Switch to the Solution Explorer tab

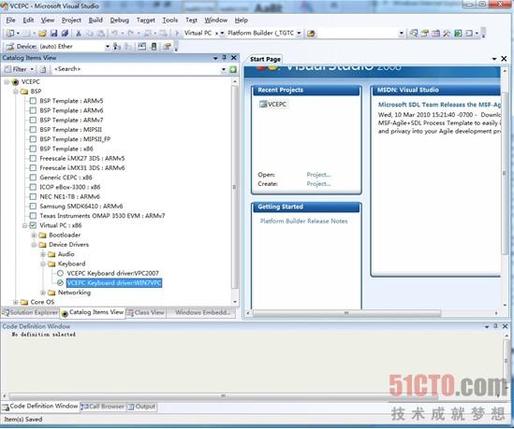(x=30, y=312)
